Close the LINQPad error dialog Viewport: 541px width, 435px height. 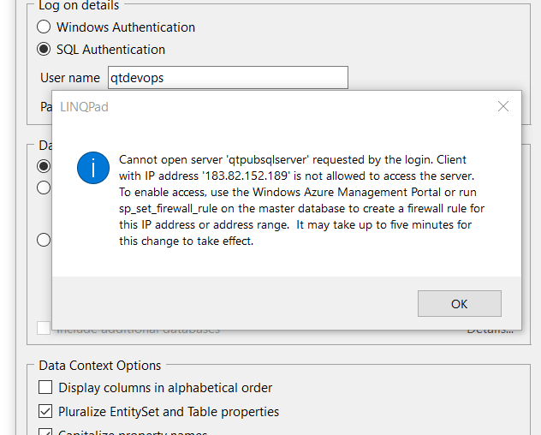point(503,106)
